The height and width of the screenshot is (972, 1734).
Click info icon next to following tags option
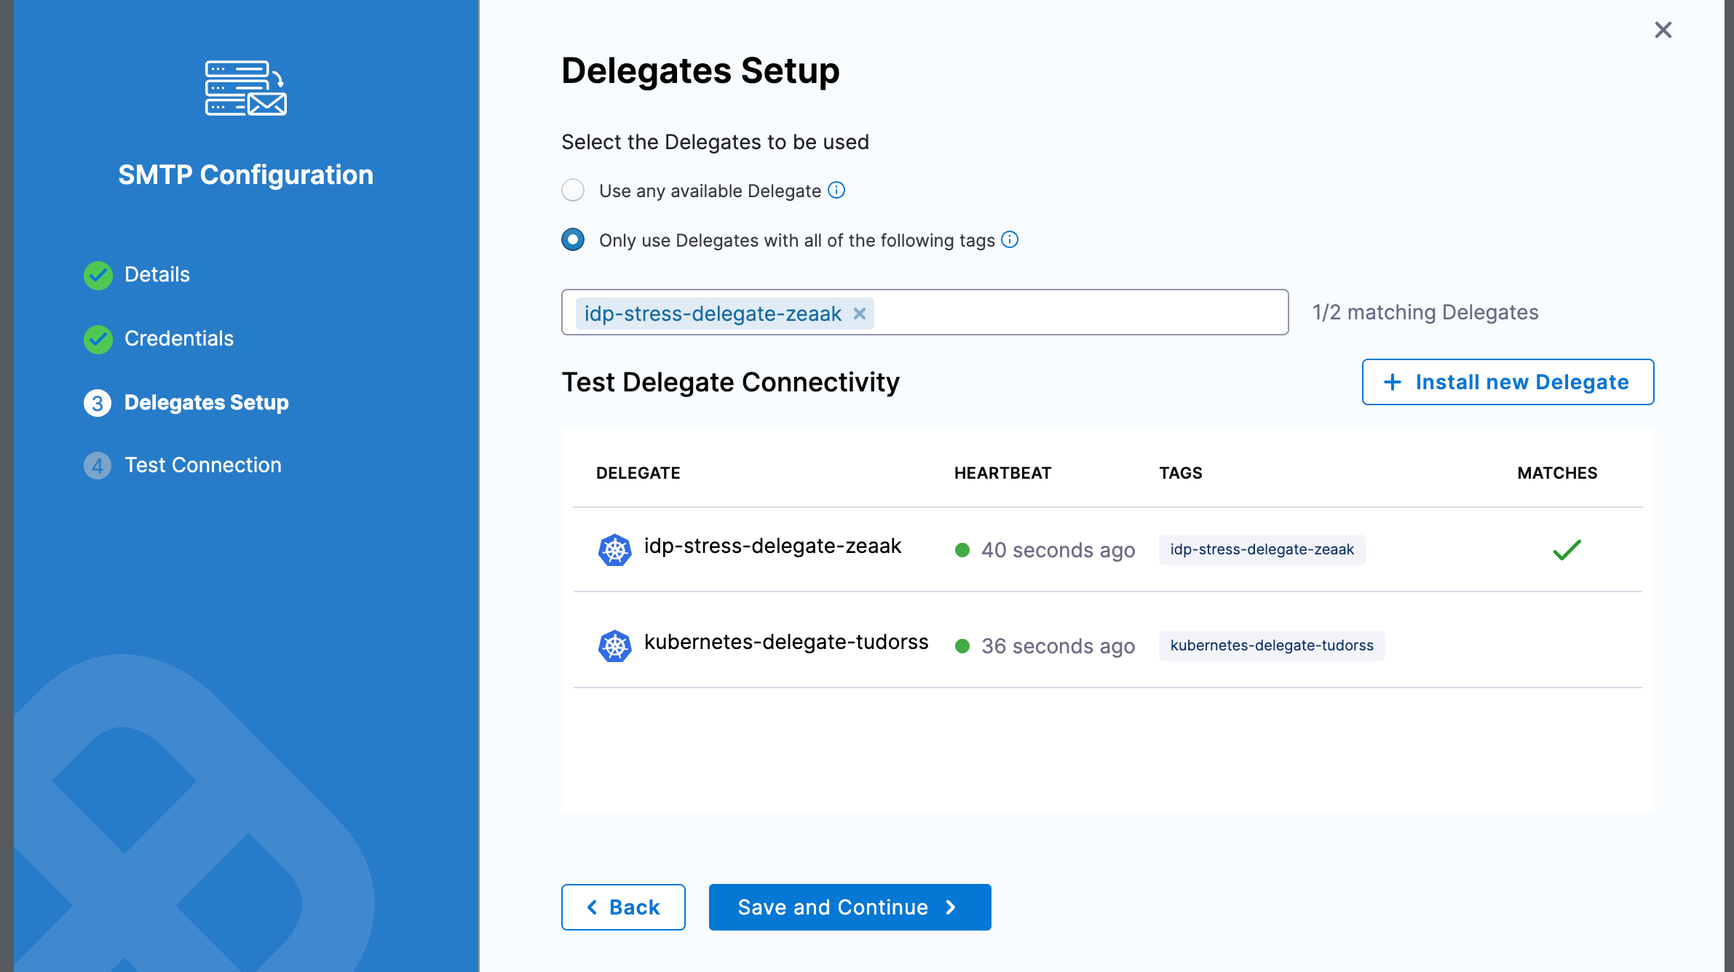click(1010, 239)
